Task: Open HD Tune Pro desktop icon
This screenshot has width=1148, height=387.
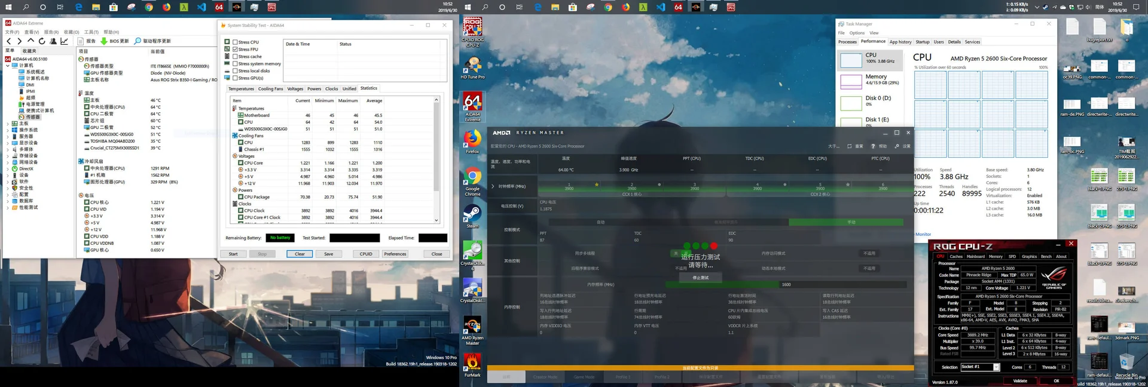Action: [x=472, y=68]
